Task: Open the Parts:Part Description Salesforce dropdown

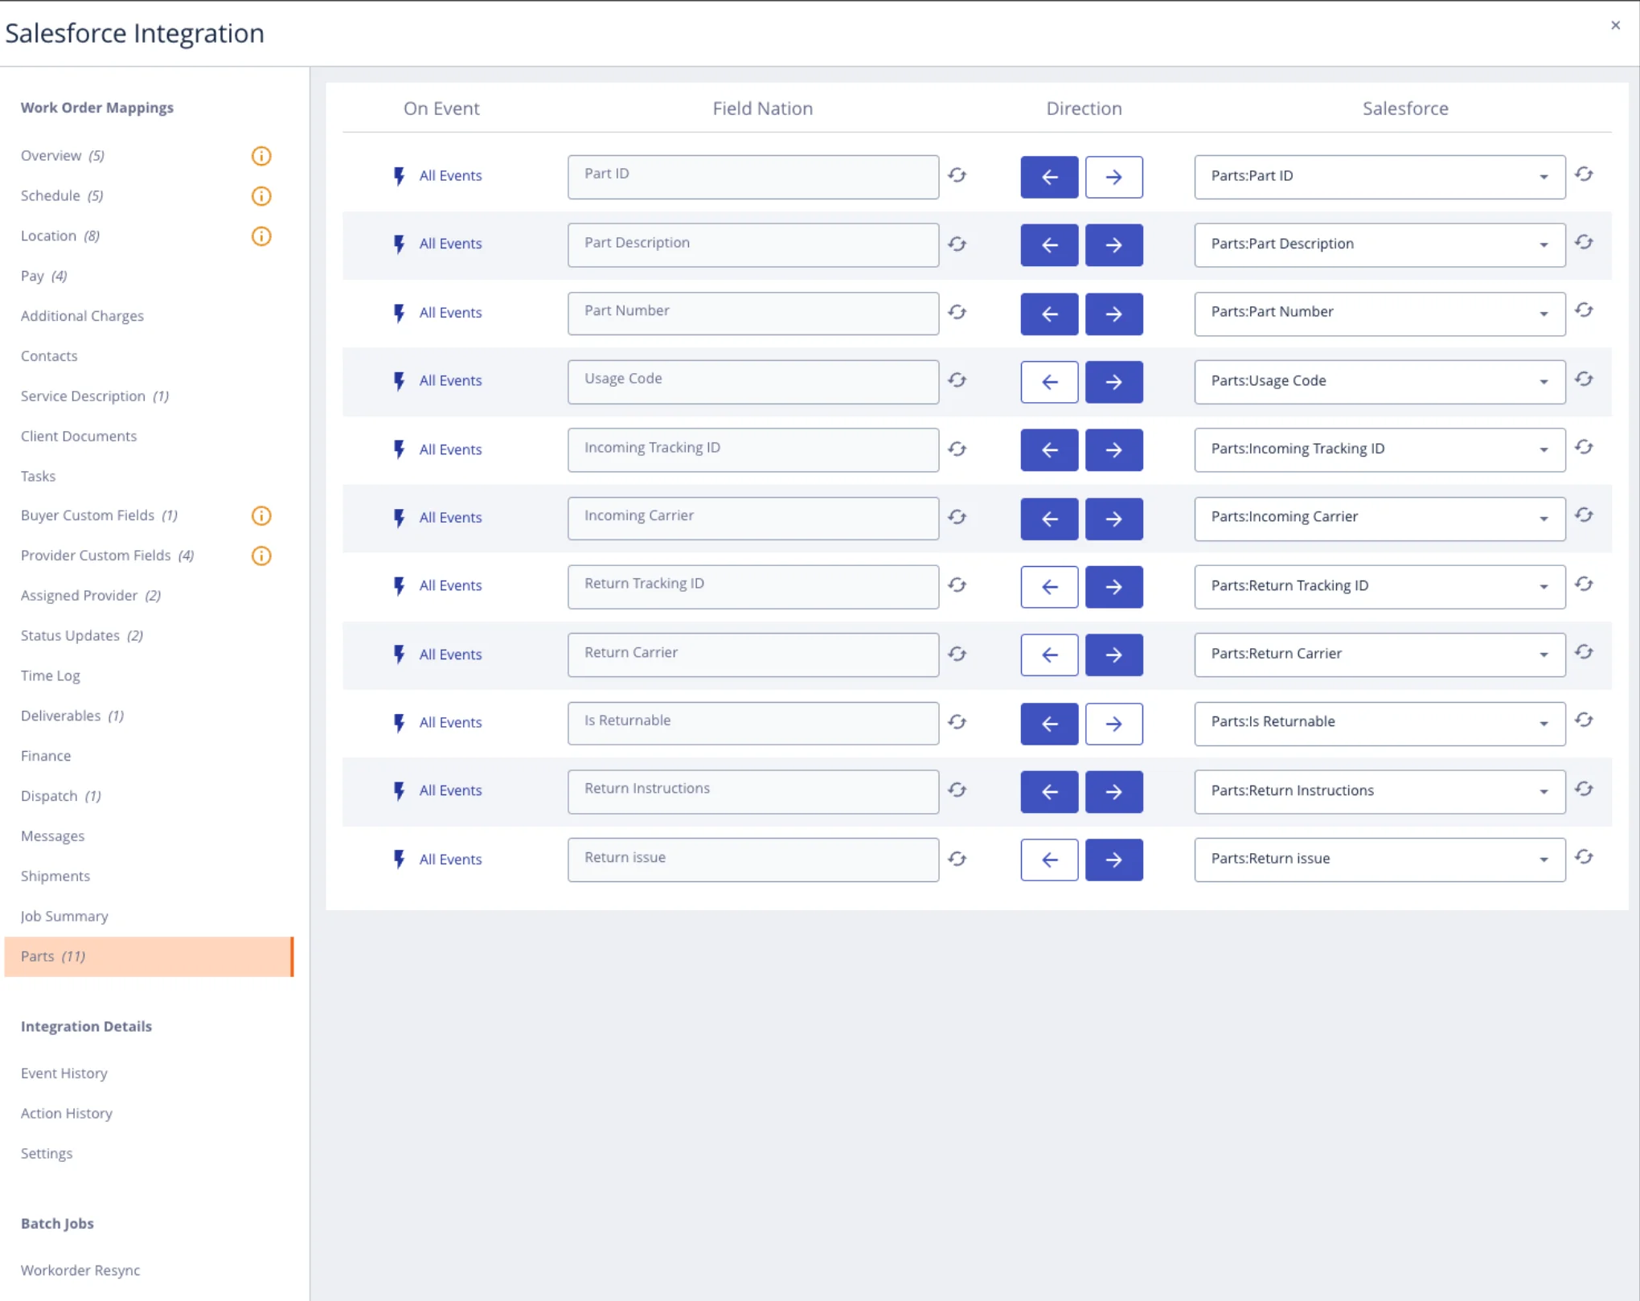Action: 1380,244
